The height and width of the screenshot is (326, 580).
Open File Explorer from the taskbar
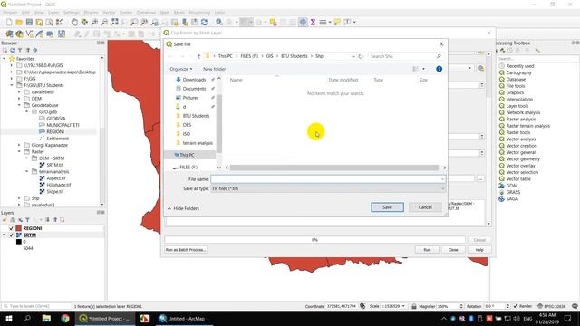point(46,318)
